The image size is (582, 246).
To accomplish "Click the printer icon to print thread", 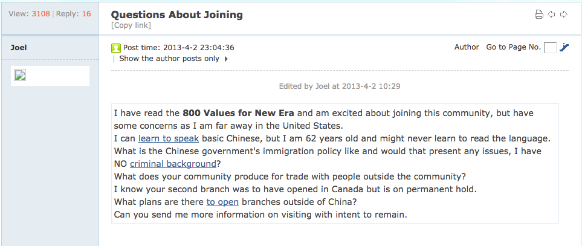I will (x=538, y=15).
